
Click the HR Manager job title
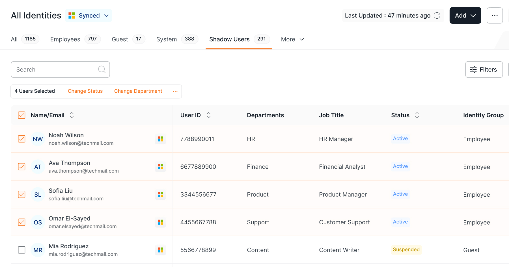pos(336,139)
